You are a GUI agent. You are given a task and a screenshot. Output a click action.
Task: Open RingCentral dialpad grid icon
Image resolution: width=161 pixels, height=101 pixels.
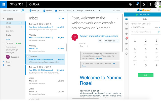click(127, 19)
